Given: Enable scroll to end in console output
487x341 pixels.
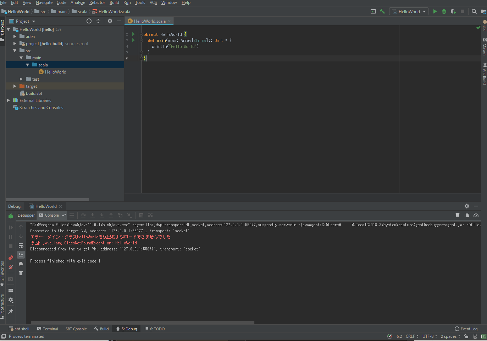Looking at the screenshot, I should pyautogui.click(x=21, y=254).
